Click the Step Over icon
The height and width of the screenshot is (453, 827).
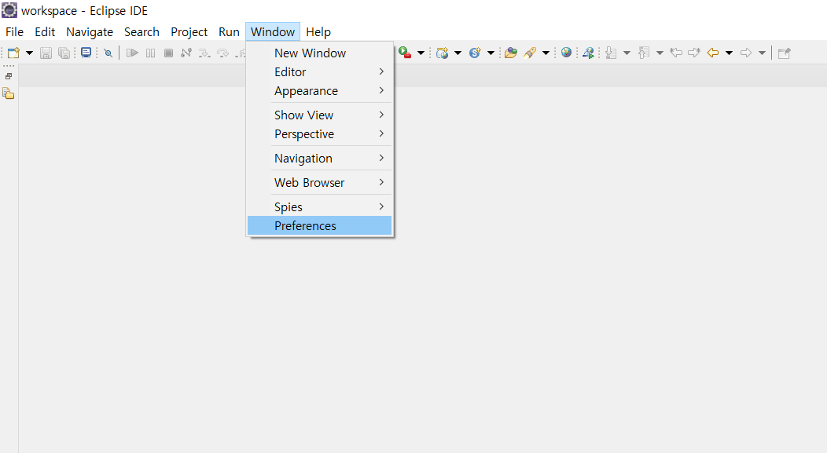[222, 53]
